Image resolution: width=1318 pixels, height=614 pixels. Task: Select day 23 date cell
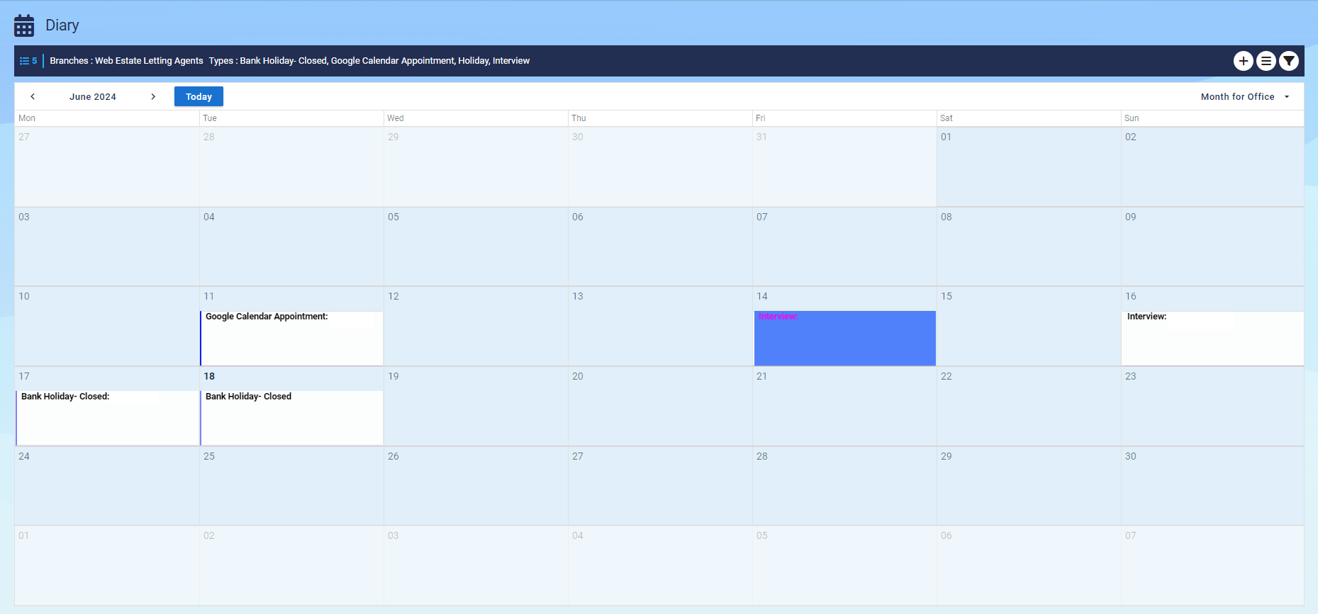(x=1212, y=407)
